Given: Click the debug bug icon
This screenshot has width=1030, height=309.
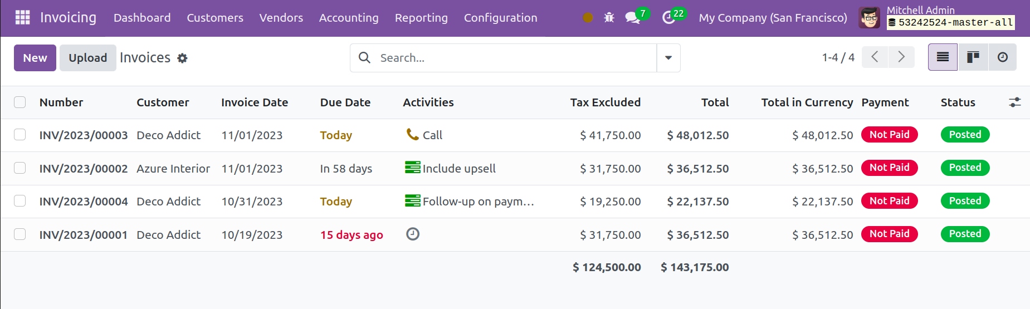Looking at the screenshot, I should (609, 18).
